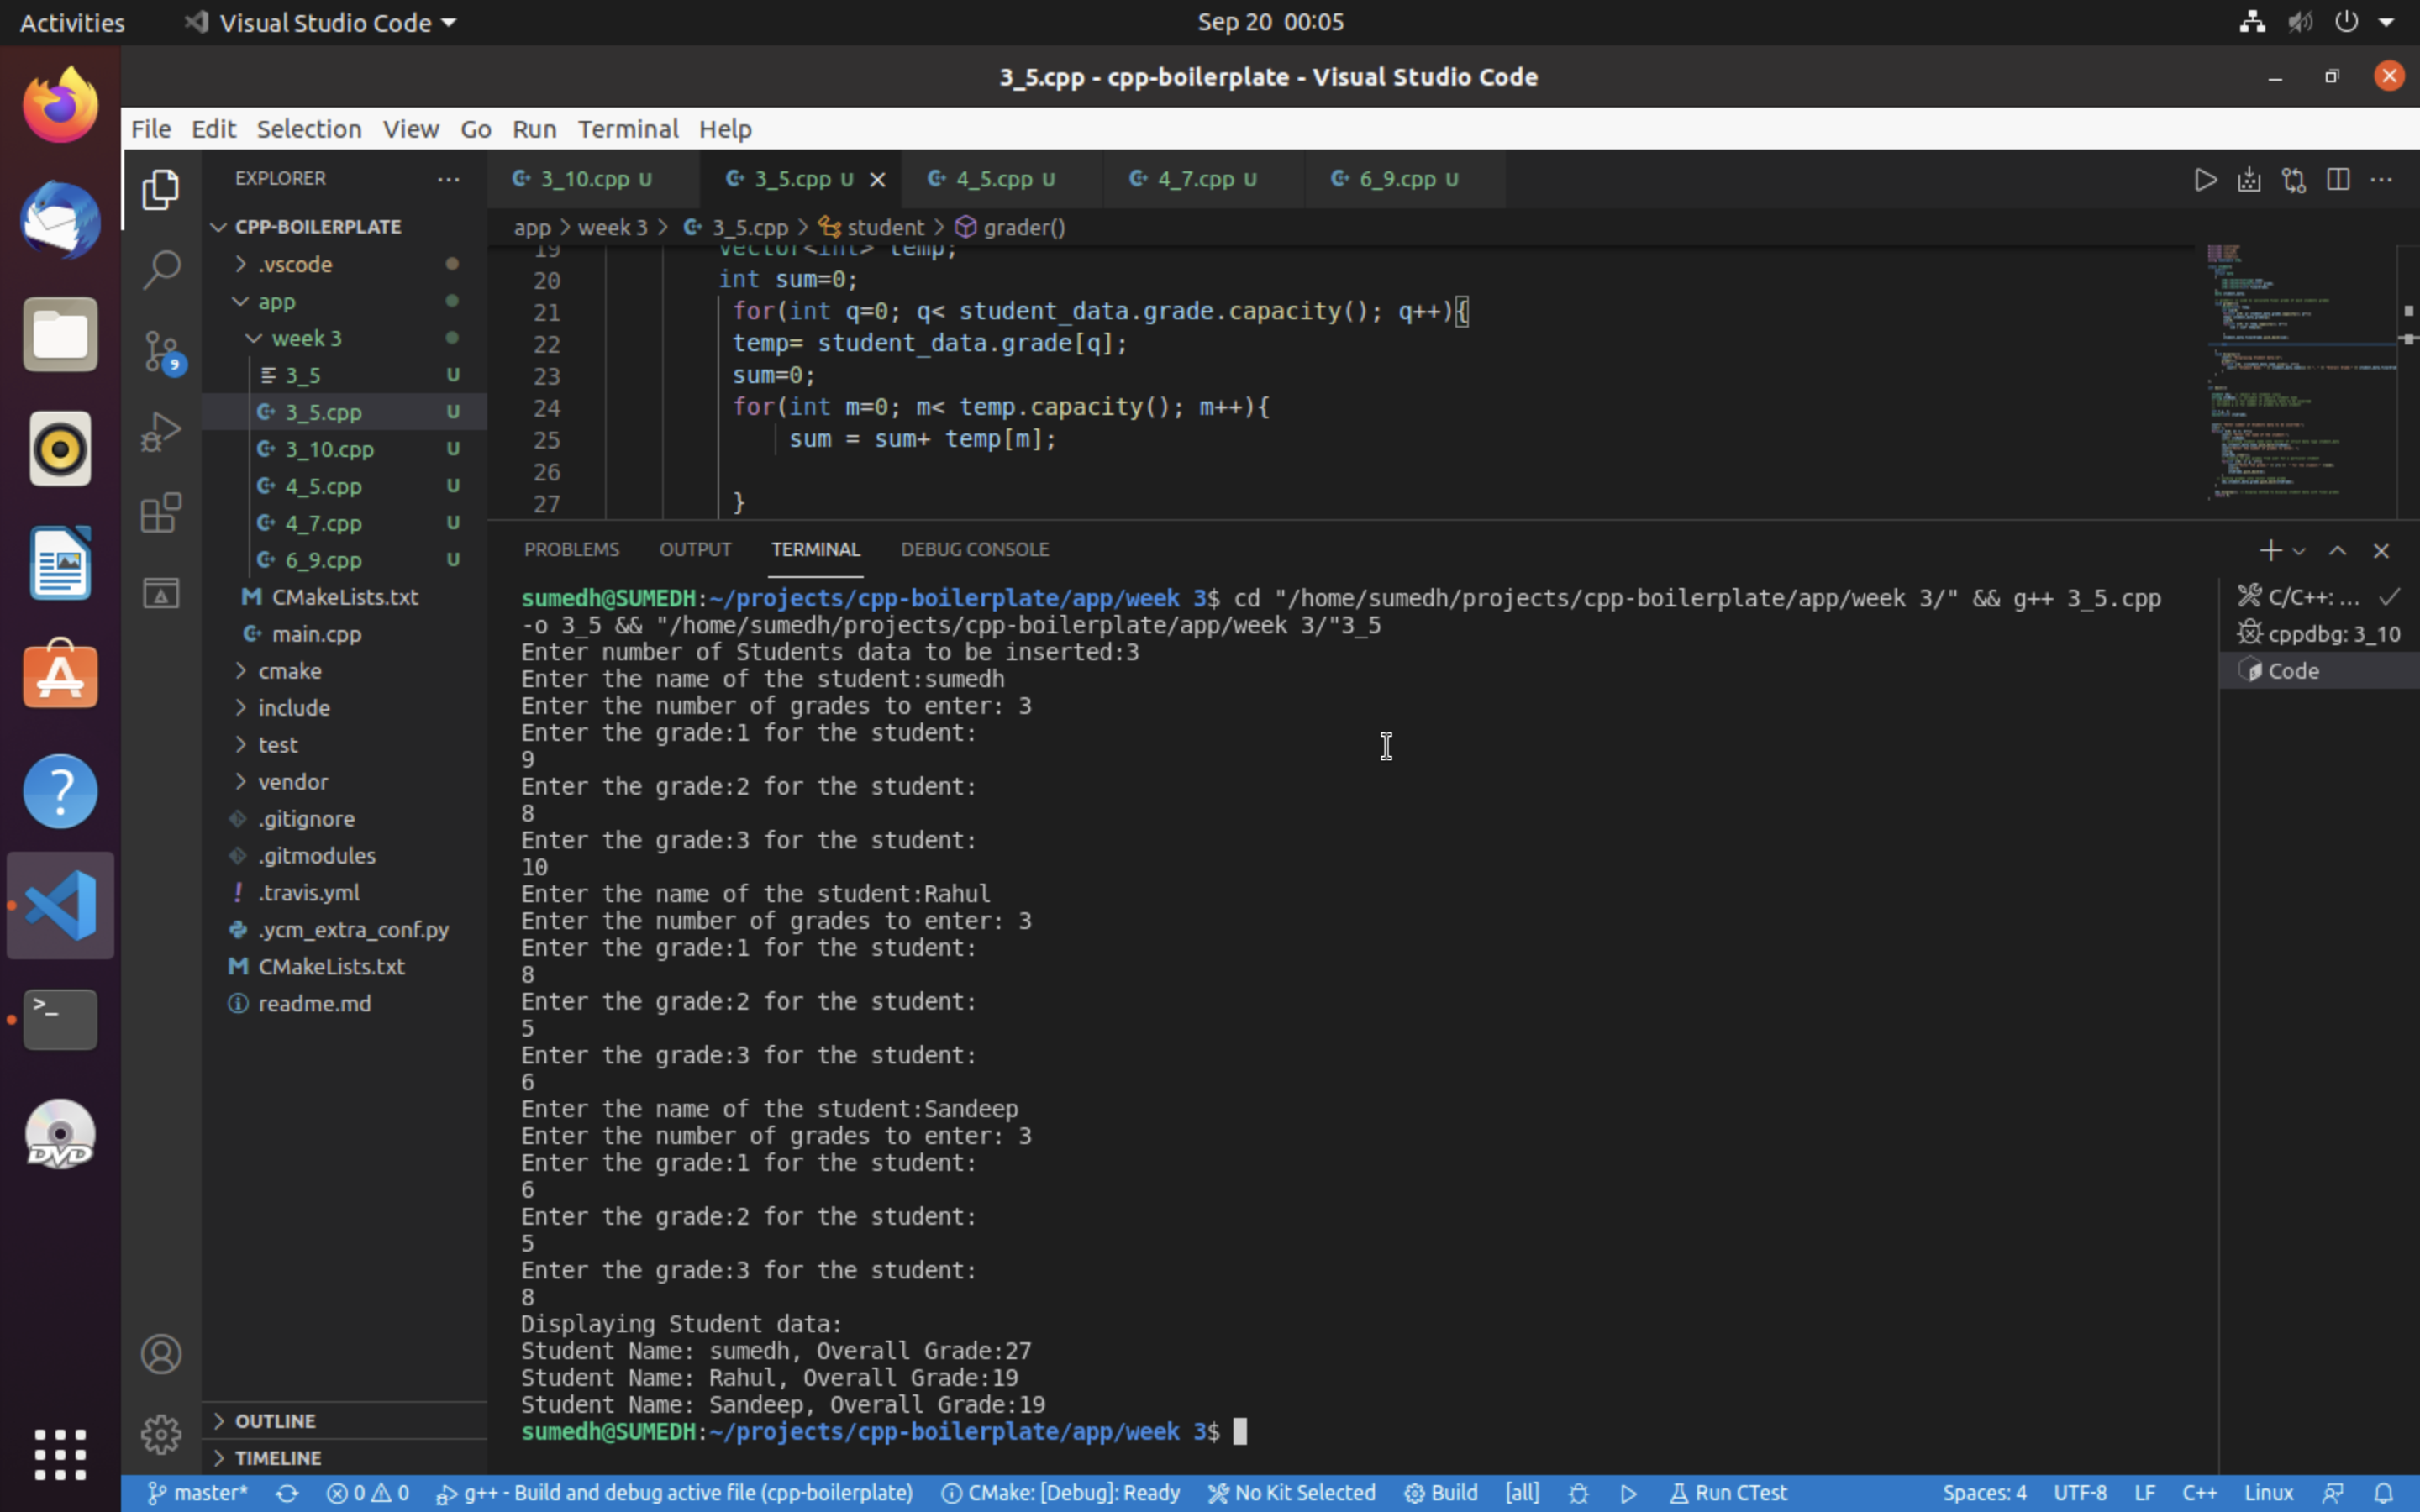Open main.cpp in the explorer
Viewport: 2420px width, 1512px height.
tap(316, 634)
